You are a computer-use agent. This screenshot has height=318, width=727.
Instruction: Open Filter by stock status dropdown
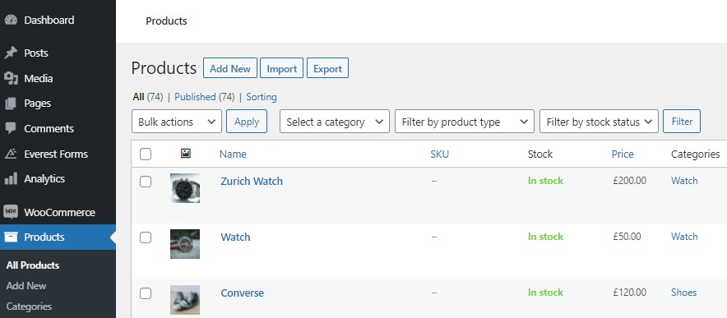tap(599, 122)
